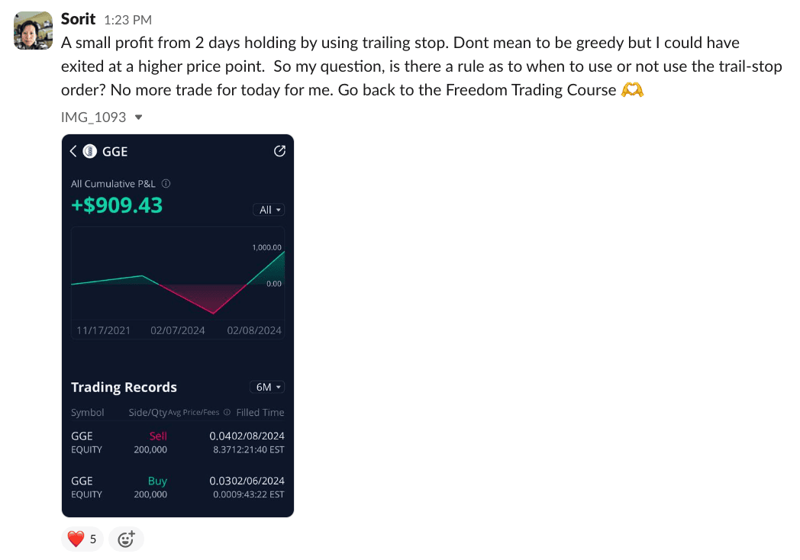Toggle the heart reaction with 5 count
The image size is (800, 560).
82,539
